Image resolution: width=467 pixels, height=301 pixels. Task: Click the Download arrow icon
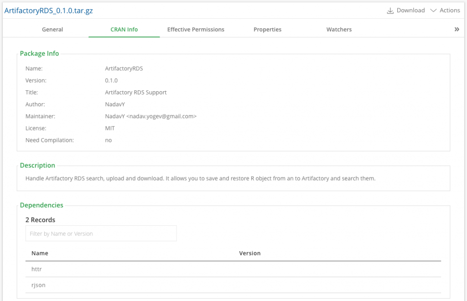(390, 10)
